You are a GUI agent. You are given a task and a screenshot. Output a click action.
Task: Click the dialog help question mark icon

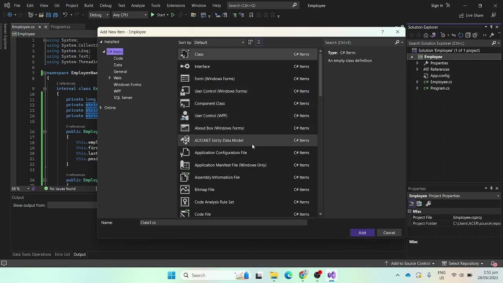(382, 32)
